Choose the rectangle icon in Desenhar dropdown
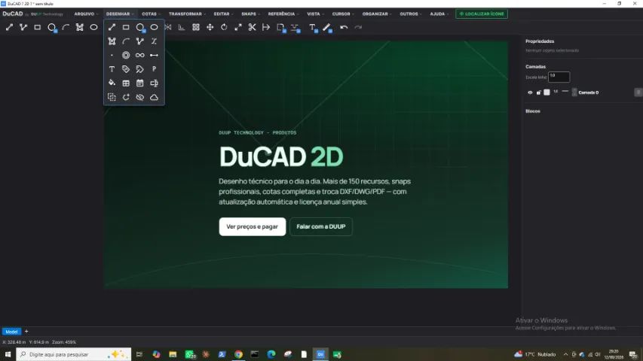Viewport: 643px width, 361px height. pyautogui.click(x=126, y=27)
